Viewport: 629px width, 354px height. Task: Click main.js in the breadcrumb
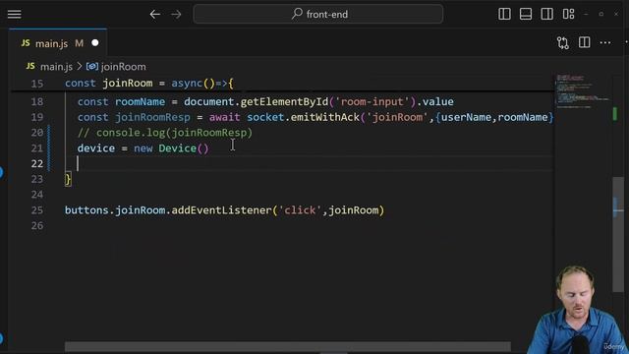click(x=56, y=67)
